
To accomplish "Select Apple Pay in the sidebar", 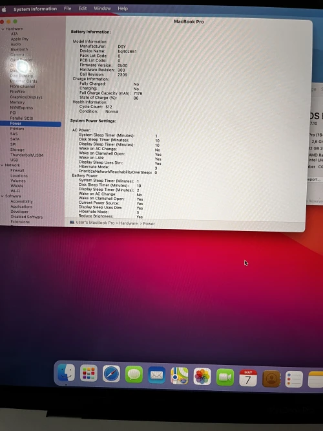I will pyautogui.click(x=19, y=39).
